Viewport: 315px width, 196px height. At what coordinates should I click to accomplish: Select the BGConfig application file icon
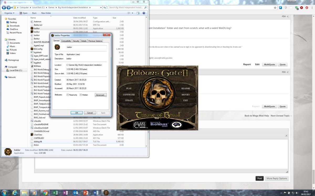32,49
